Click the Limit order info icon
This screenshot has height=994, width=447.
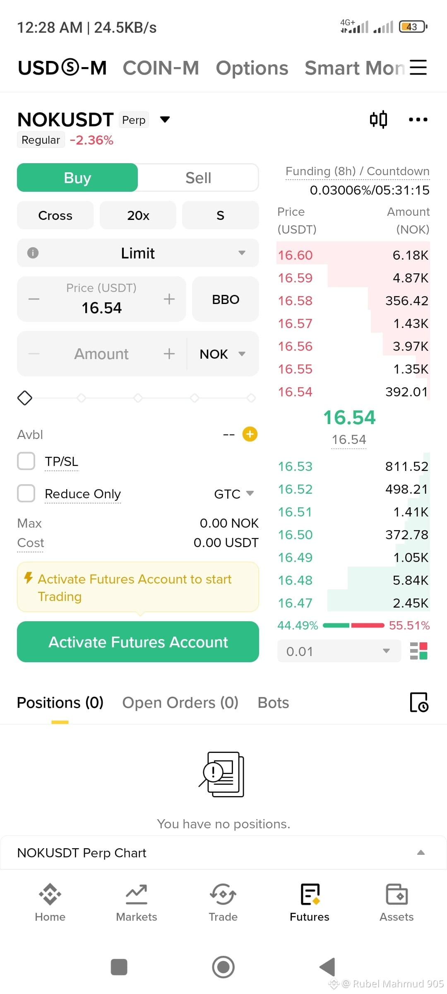[33, 253]
